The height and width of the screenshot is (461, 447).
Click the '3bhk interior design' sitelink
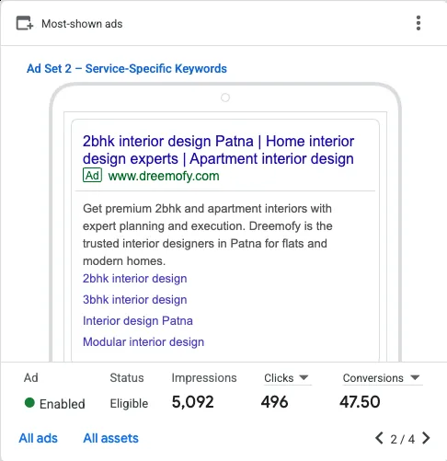(135, 300)
